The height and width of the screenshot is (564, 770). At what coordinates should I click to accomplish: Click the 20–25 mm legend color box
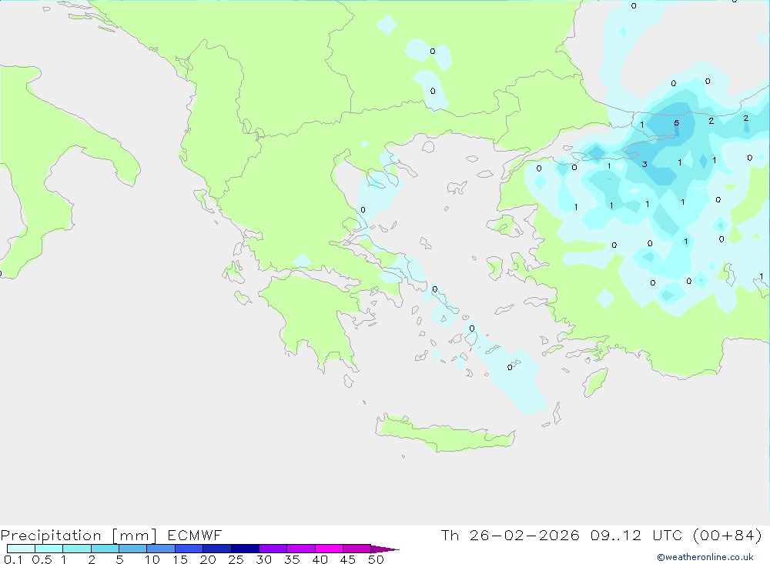coord(217,549)
